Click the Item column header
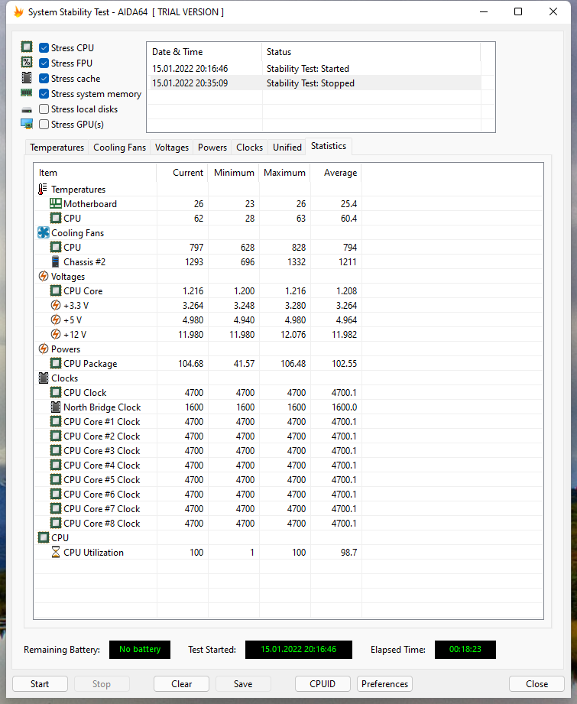 tap(96, 173)
